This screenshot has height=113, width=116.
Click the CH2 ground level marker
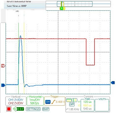(x=3, y=66)
